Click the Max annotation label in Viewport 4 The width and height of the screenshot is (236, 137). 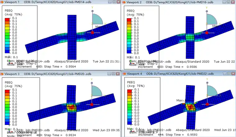pos(180,100)
